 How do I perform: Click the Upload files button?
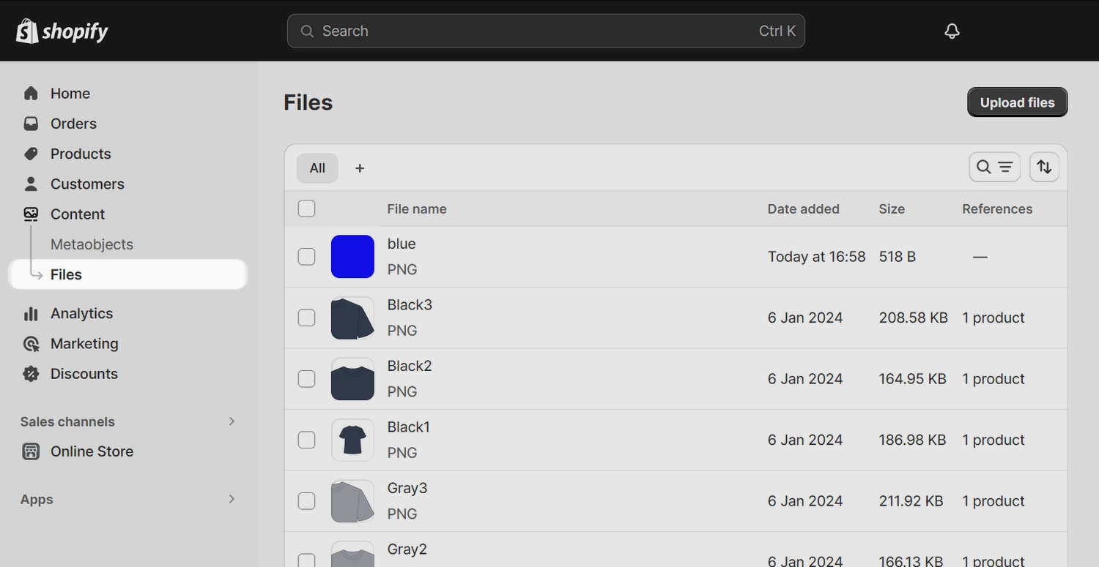click(1018, 102)
